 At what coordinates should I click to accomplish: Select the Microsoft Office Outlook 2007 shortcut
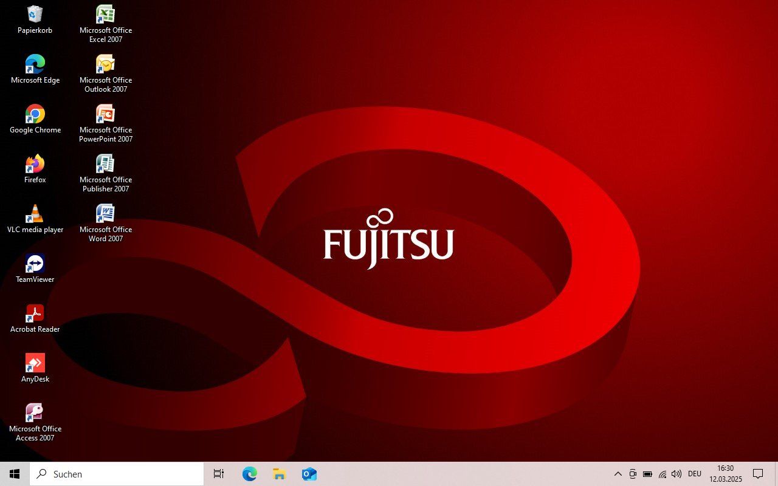[106, 74]
